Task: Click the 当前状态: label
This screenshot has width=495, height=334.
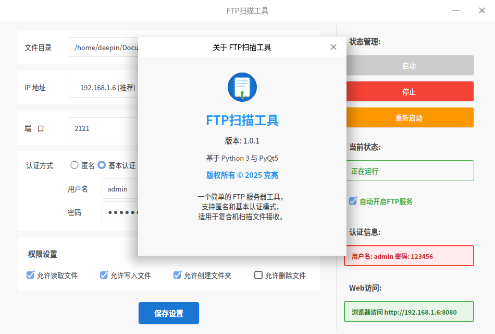Action: [365, 147]
